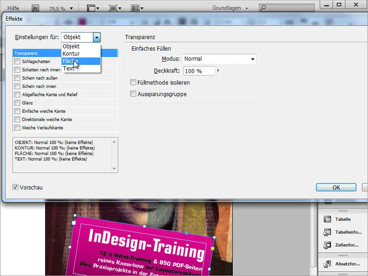Uncheck the Vorschau checkbox
The height and width of the screenshot is (276, 368).
(x=15, y=187)
